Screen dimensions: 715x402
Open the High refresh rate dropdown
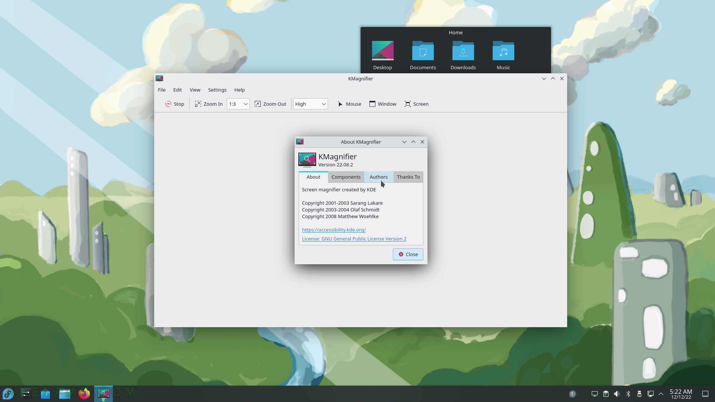pyautogui.click(x=311, y=104)
